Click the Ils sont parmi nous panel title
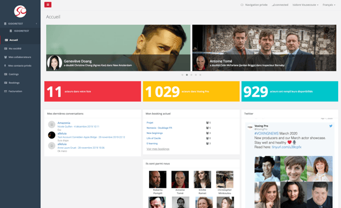 click(158, 164)
